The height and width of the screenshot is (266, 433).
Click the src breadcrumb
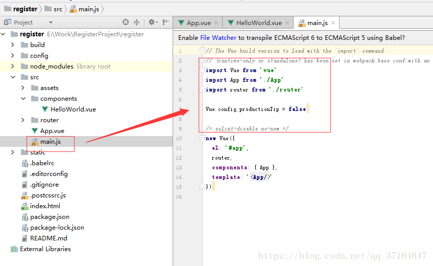coord(54,9)
